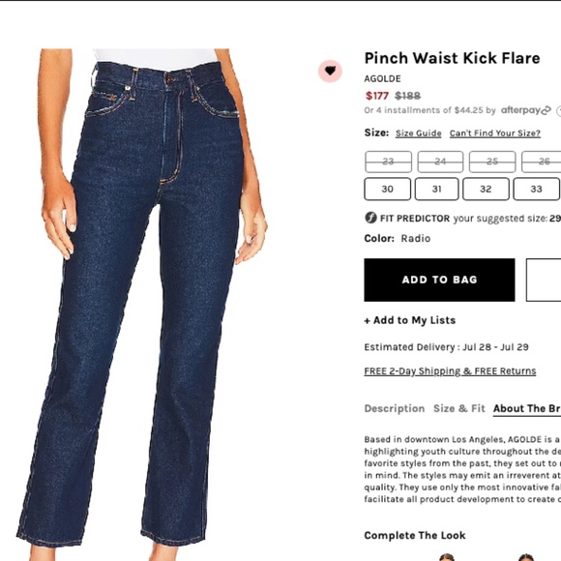Choose sold-out size 25
Screen dimensions: 561x561
(492, 162)
